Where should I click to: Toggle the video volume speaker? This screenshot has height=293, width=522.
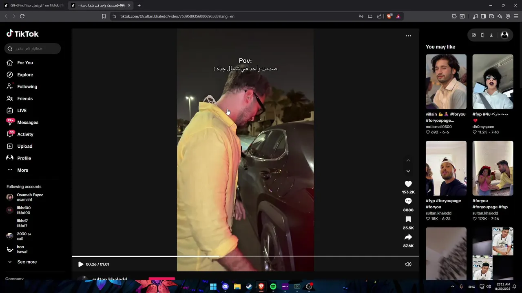coord(408,265)
